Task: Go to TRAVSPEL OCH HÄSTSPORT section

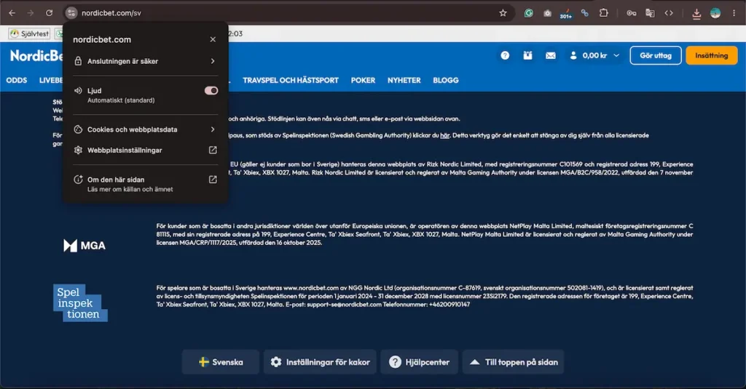Action: click(x=291, y=80)
